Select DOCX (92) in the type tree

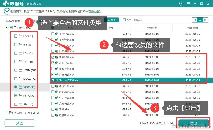30,79
